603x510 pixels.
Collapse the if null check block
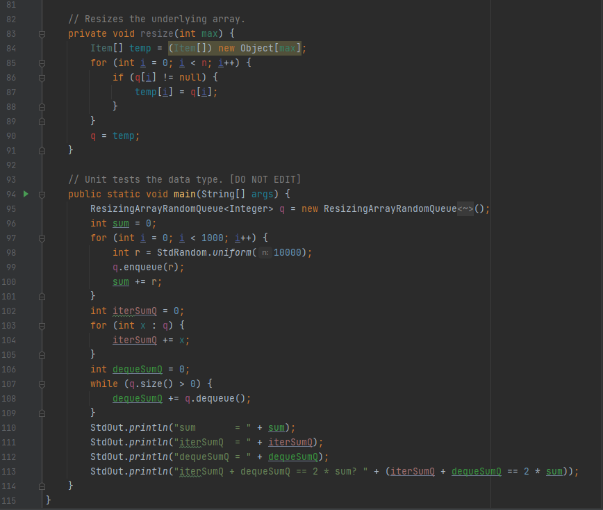tap(42, 78)
